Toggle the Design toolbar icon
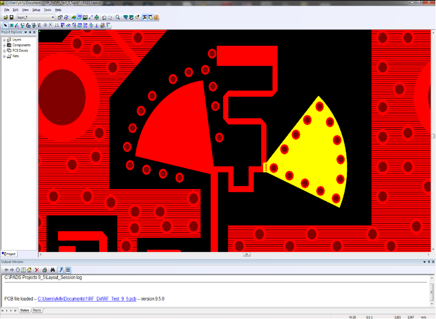436x319 pixels. (80, 17)
